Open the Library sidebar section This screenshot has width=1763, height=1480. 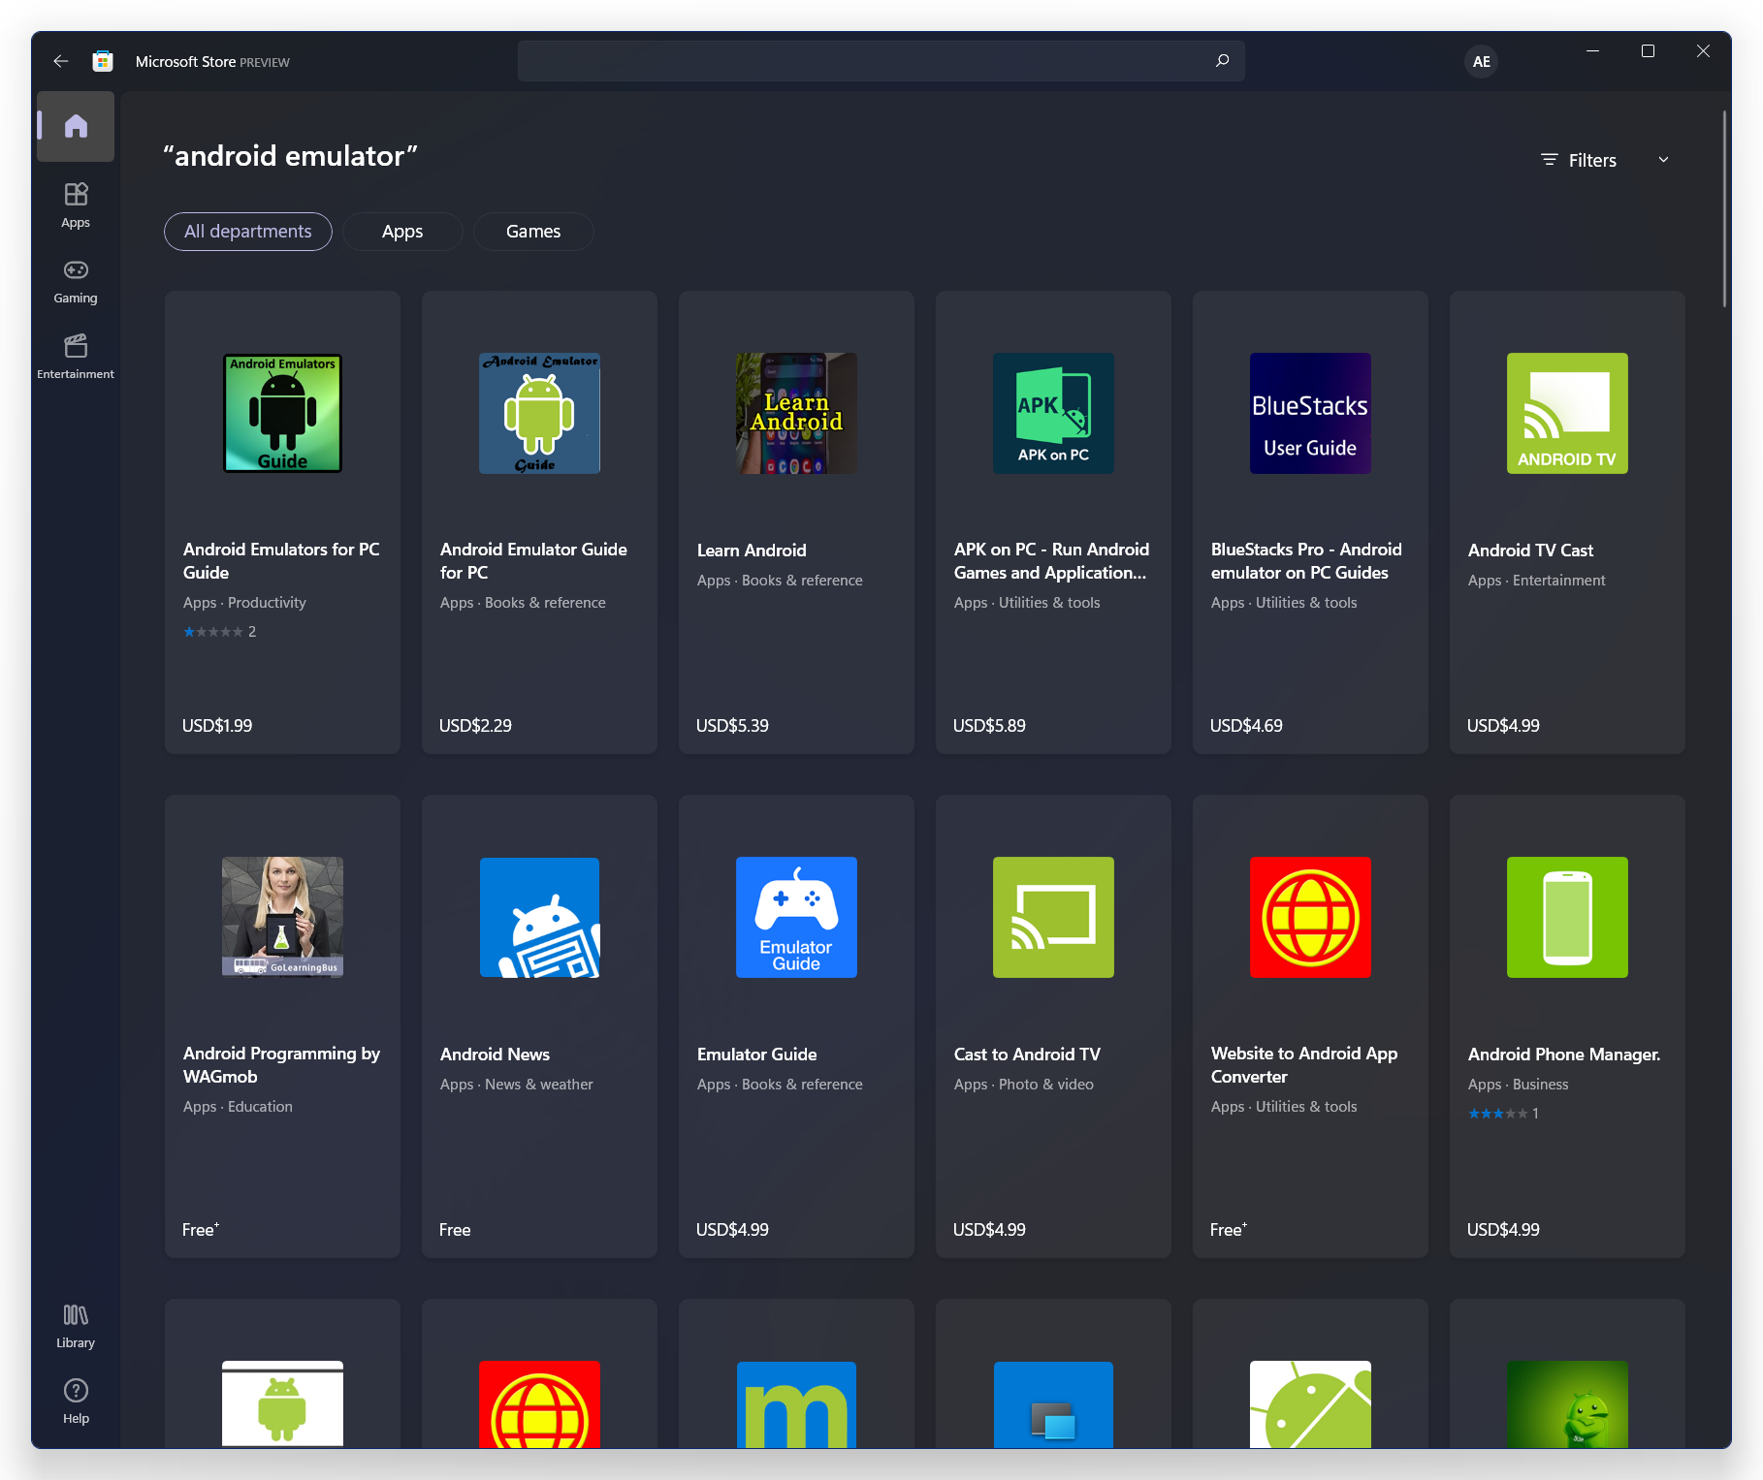pyautogui.click(x=76, y=1326)
